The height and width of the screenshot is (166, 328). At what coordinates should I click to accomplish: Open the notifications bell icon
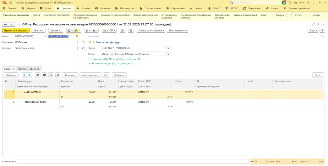coord(284,3)
